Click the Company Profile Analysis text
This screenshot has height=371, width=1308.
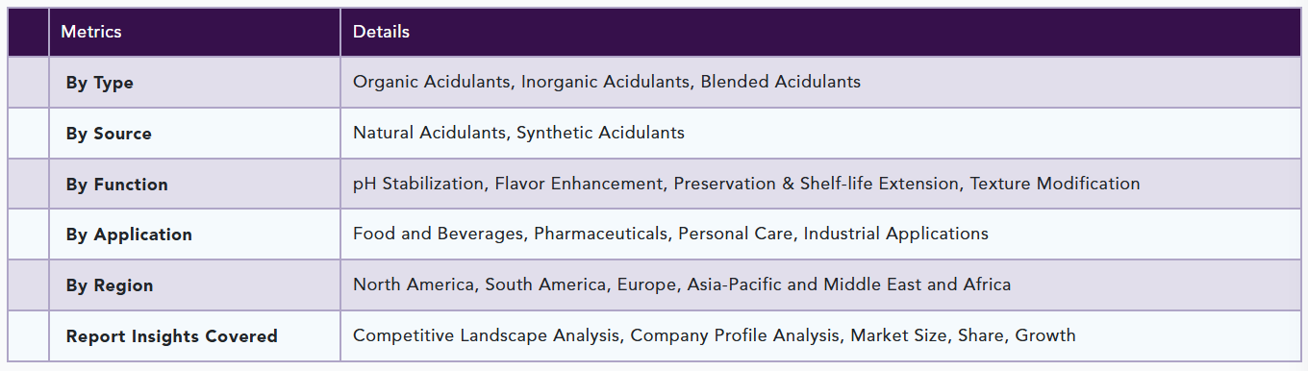click(x=736, y=335)
